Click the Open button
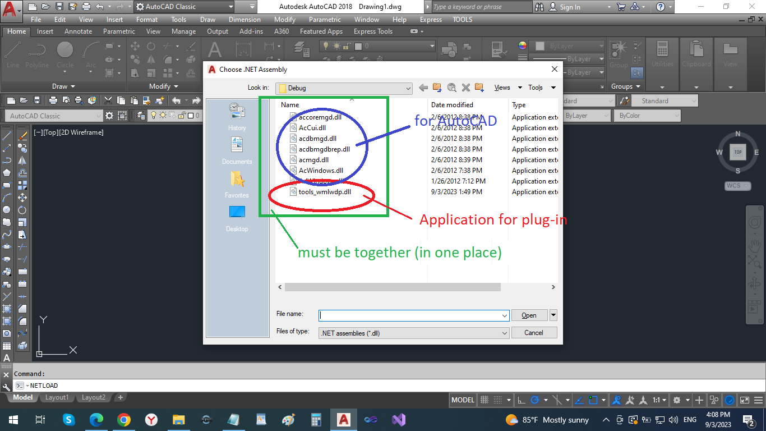 tap(529, 315)
